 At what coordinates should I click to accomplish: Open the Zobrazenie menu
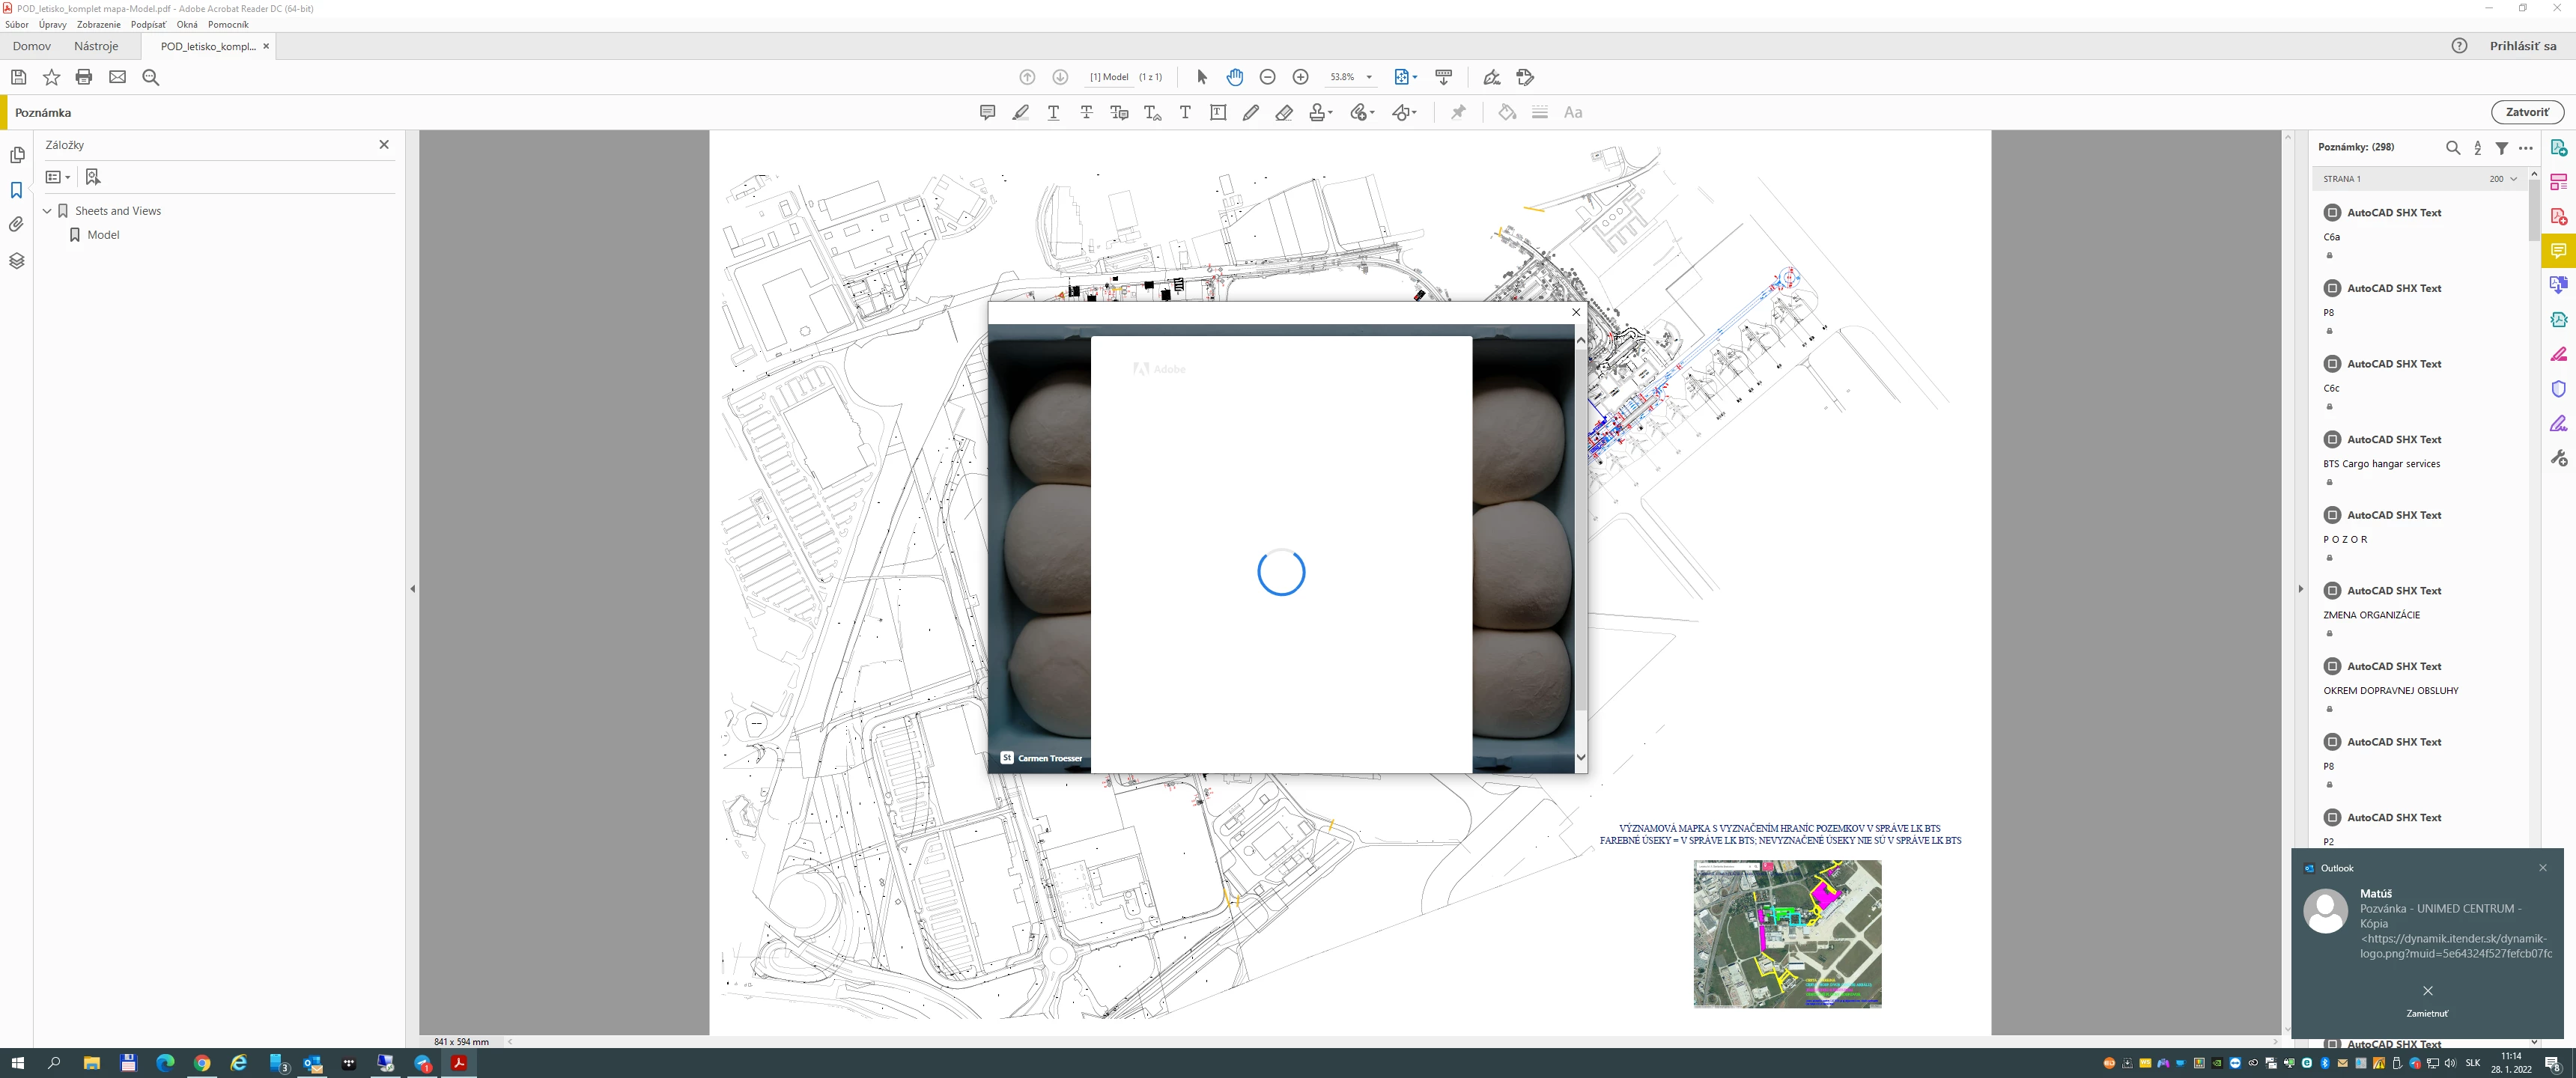[x=98, y=24]
